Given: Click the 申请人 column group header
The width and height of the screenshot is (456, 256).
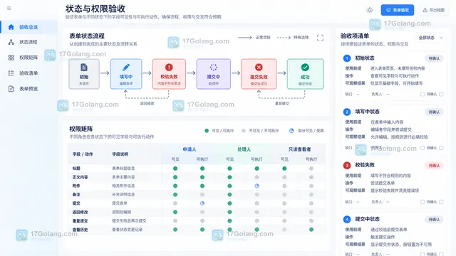Looking at the screenshot, I should 190,149.
